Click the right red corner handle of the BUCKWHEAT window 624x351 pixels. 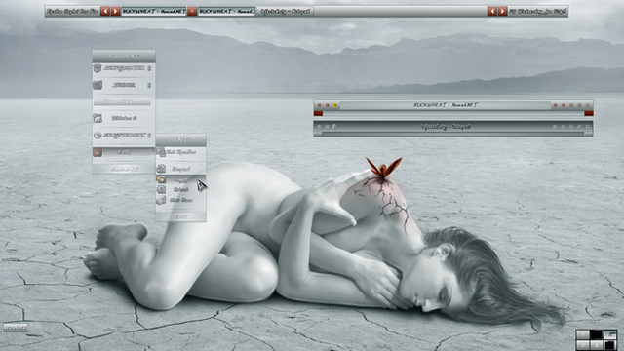tap(589, 113)
